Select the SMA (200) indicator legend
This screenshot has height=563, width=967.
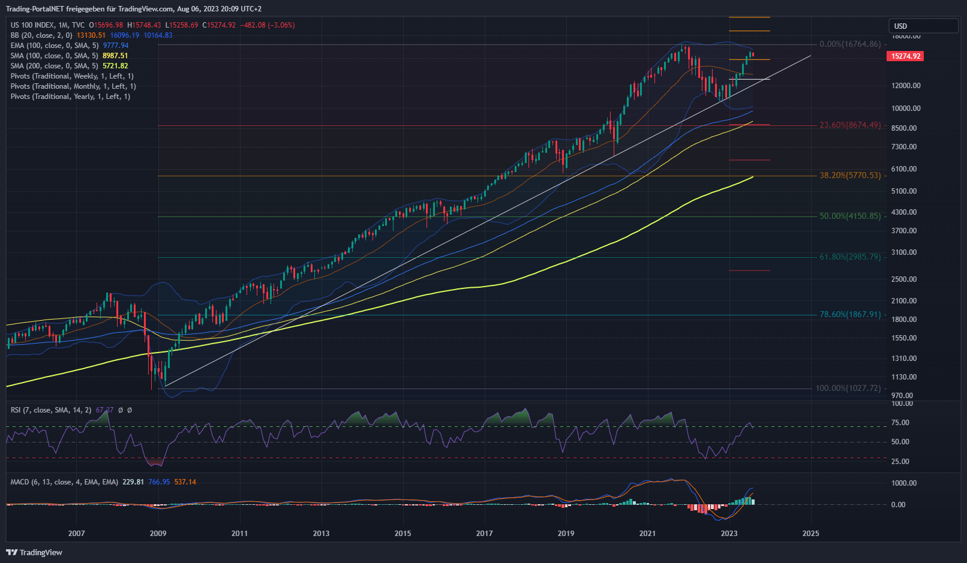[54, 66]
